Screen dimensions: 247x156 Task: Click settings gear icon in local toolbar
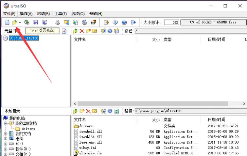[110, 111]
